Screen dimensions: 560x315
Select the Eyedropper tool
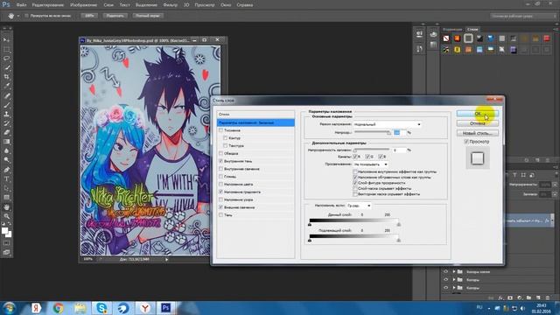coord(6,86)
